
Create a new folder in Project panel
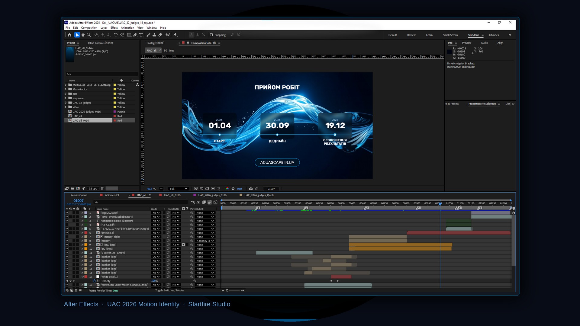[x=72, y=189]
